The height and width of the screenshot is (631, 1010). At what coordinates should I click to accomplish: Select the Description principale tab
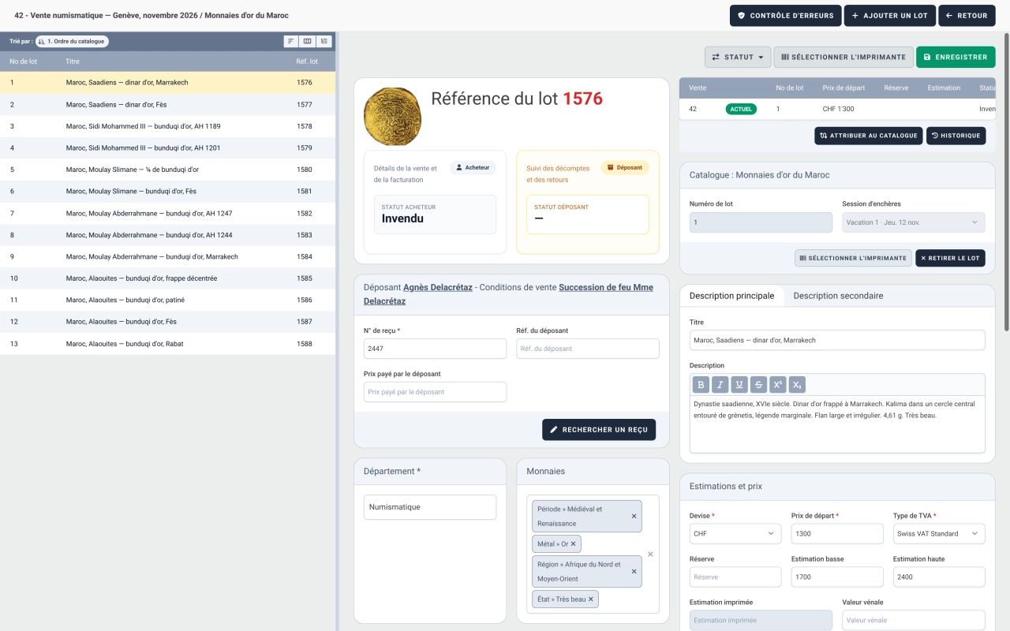[731, 296]
